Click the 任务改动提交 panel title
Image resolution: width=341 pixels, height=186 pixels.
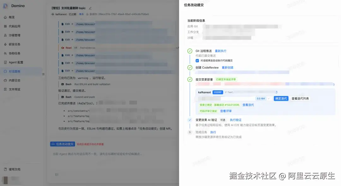click(194, 5)
